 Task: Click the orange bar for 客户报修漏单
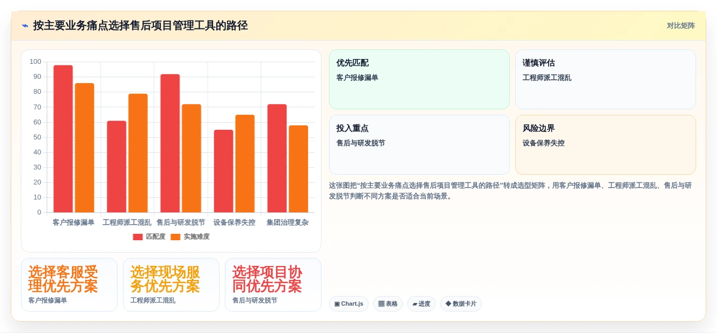pyautogui.click(x=85, y=148)
